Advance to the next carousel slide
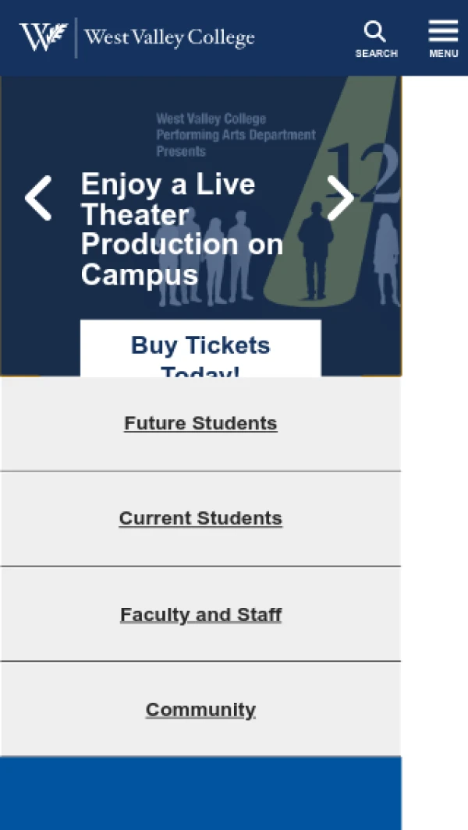The height and width of the screenshot is (830, 468). coord(340,198)
